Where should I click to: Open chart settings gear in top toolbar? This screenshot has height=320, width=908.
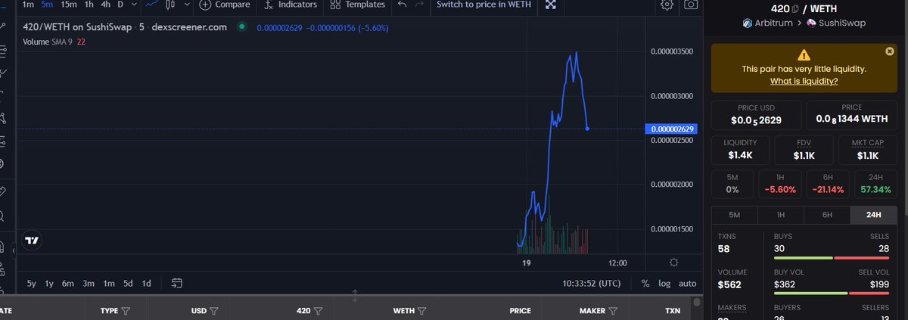point(667,5)
